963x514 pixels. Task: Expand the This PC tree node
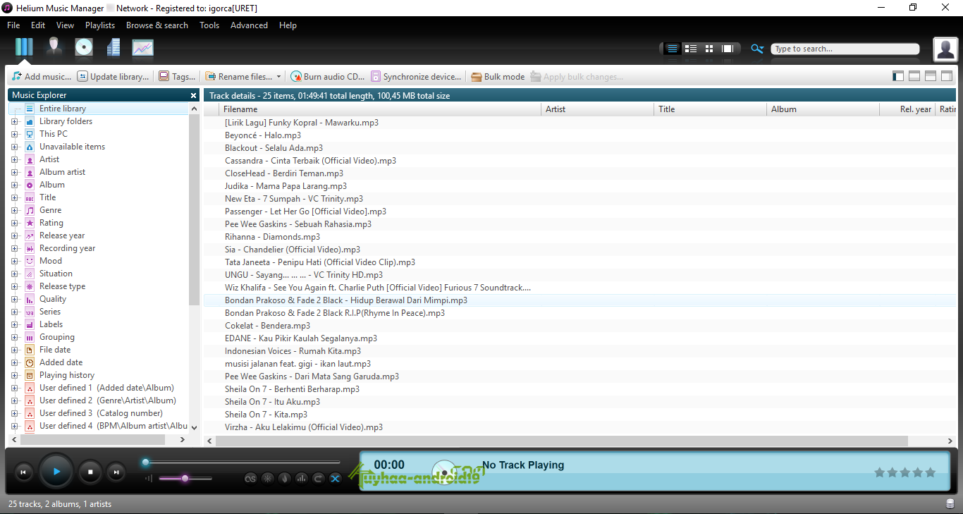[14, 134]
